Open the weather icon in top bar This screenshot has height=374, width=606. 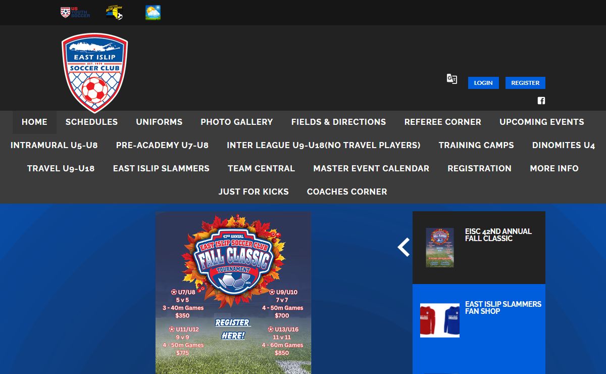coord(153,13)
